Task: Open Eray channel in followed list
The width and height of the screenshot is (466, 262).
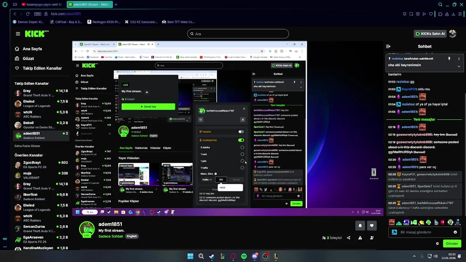Action: 41,93
